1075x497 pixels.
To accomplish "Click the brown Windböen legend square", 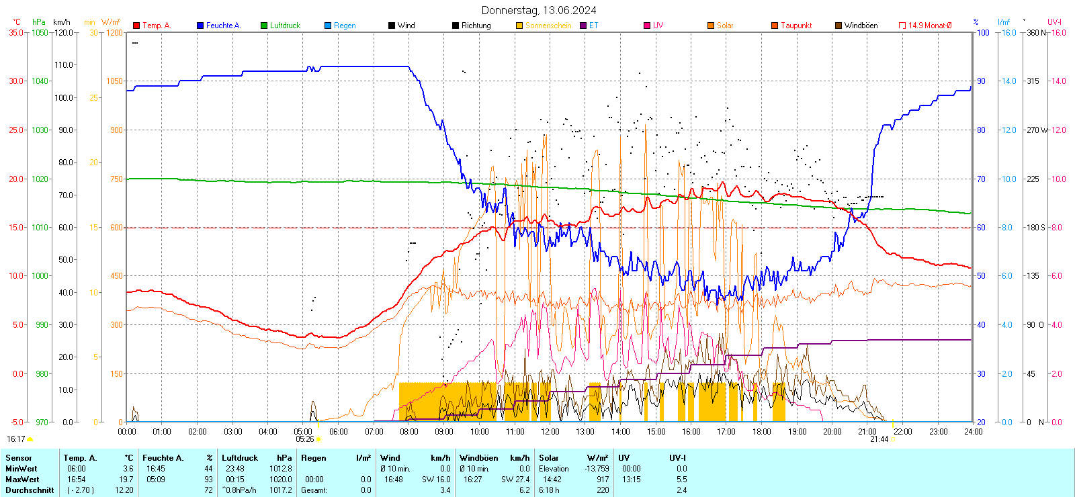I will click(838, 26).
